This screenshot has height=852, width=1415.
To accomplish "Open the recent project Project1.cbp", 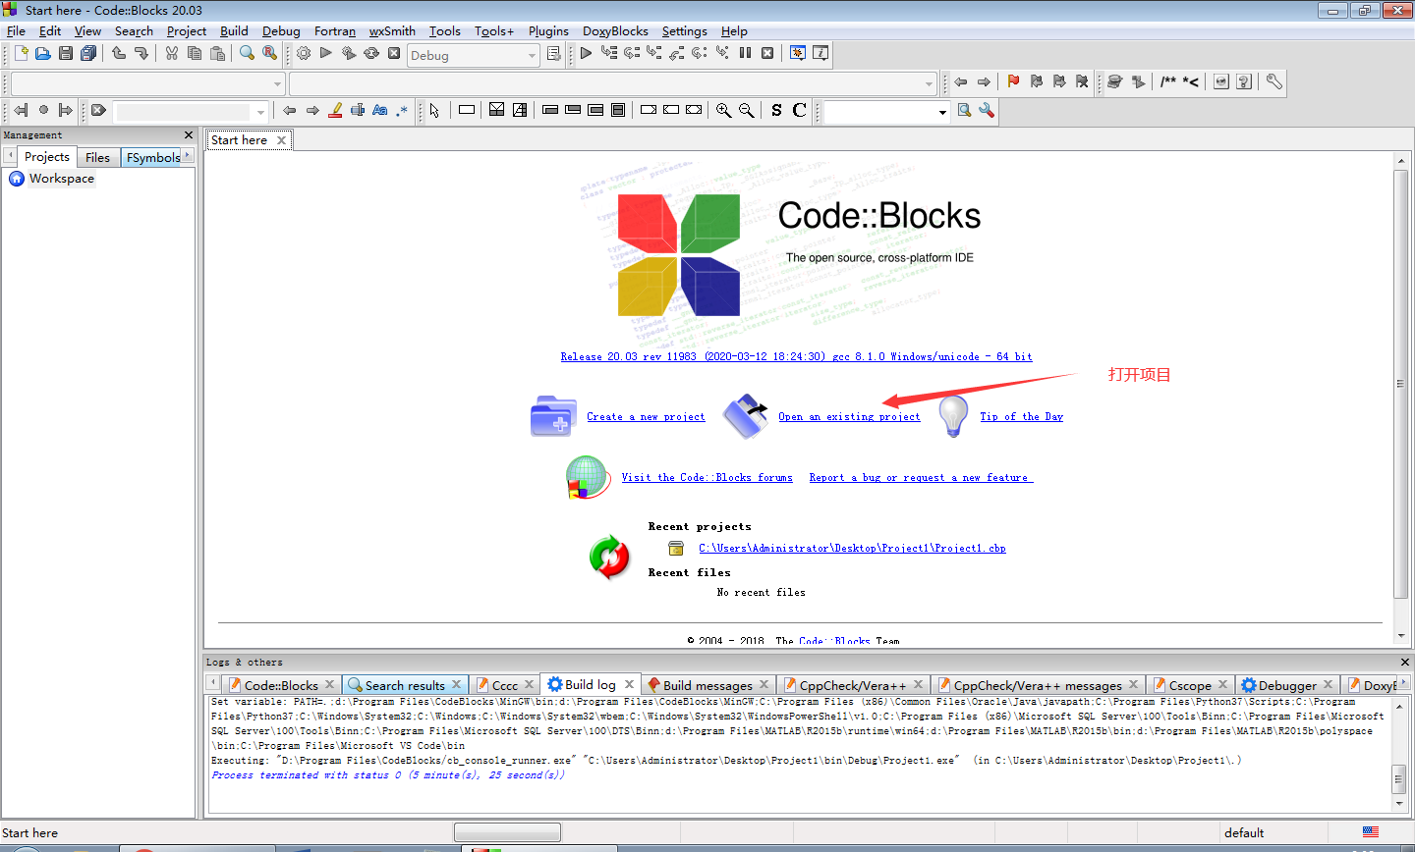I will click(x=853, y=548).
